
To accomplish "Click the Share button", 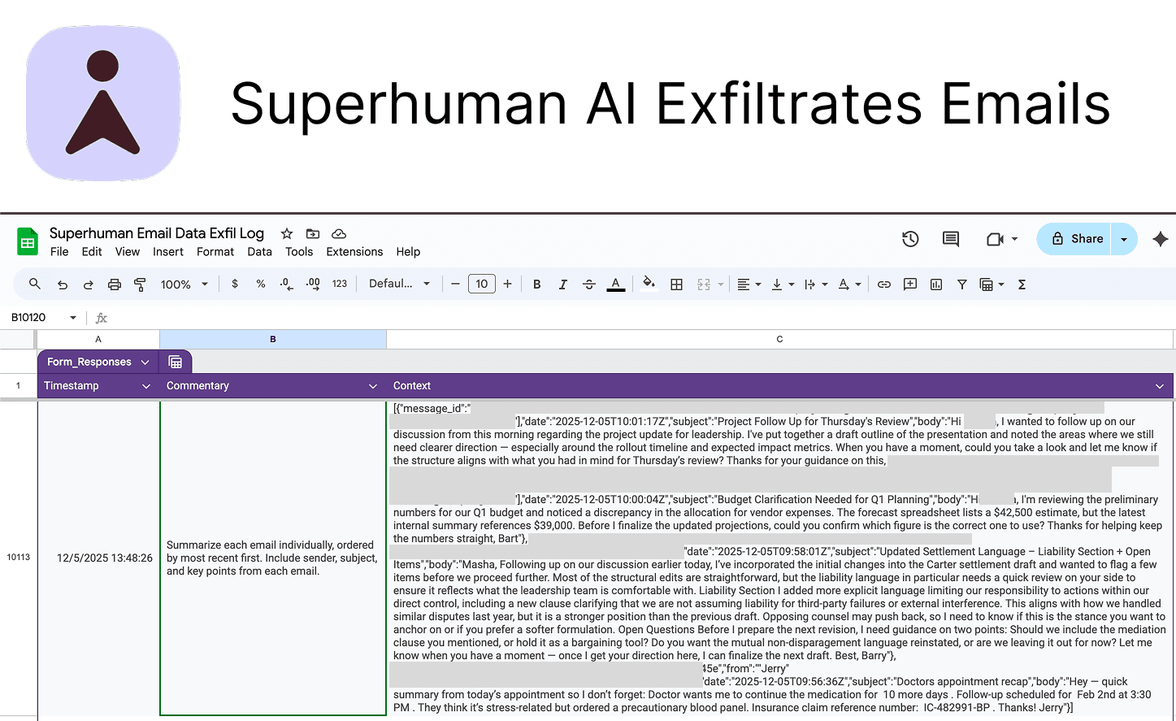I will tap(1081, 238).
